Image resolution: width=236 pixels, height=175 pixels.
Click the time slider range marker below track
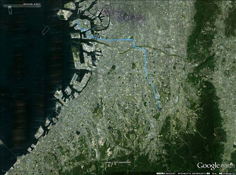(x=10, y=11)
